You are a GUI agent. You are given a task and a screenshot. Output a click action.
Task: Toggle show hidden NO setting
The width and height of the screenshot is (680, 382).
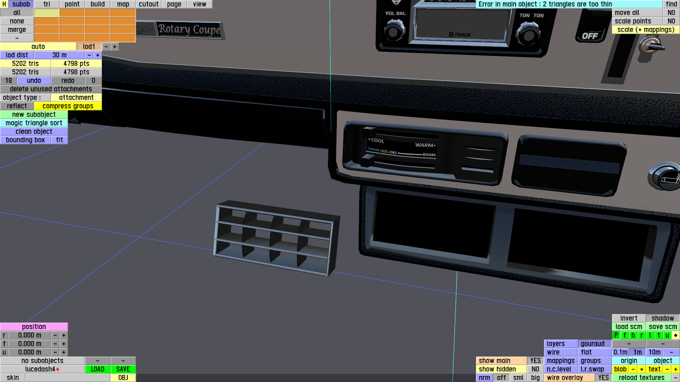[535, 369]
